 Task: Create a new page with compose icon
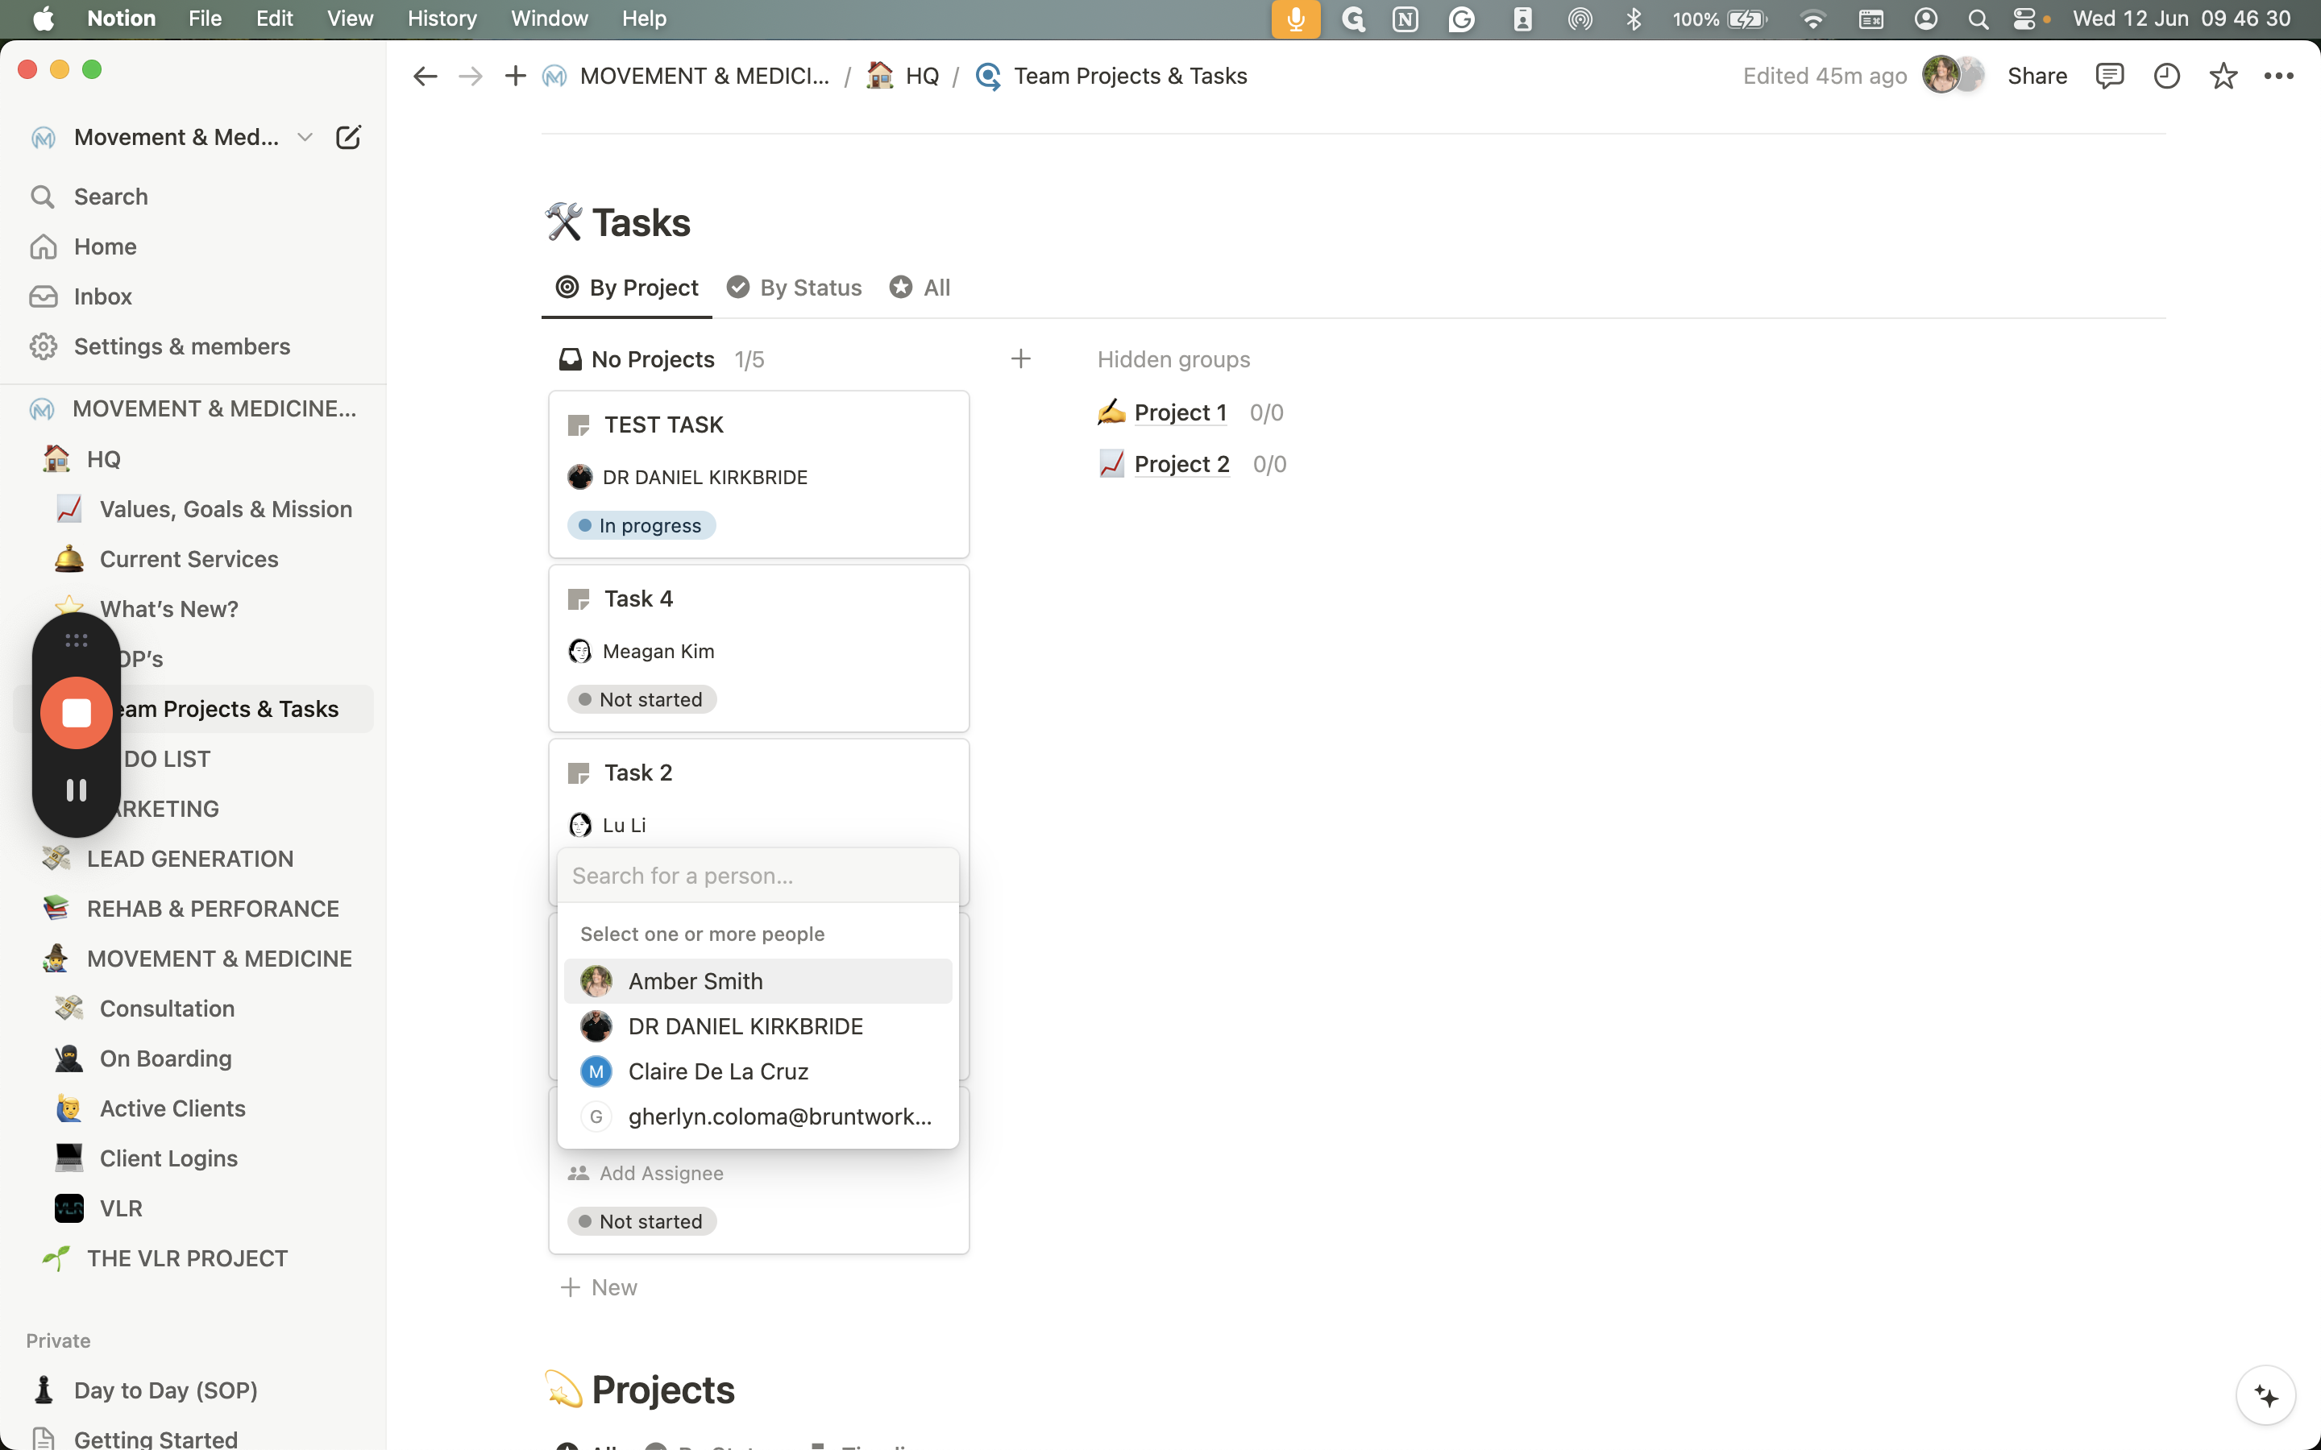pyautogui.click(x=348, y=137)
